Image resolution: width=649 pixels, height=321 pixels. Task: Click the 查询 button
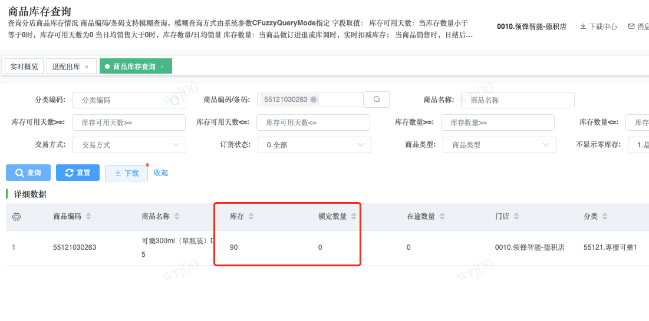click(x=28, y=173)
